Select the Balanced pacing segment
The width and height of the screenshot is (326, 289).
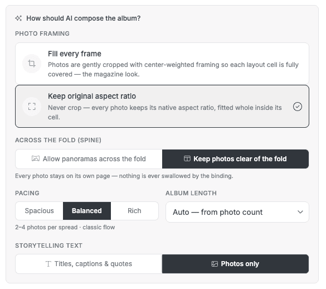pos(87,211)
